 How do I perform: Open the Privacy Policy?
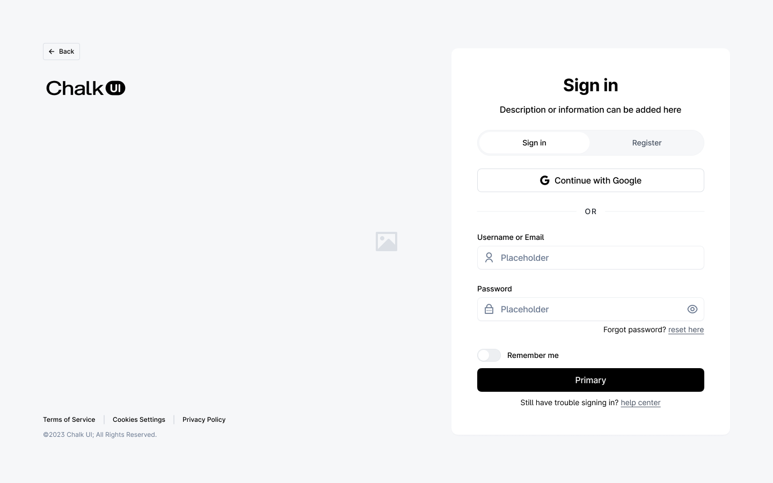pos(204,420)
